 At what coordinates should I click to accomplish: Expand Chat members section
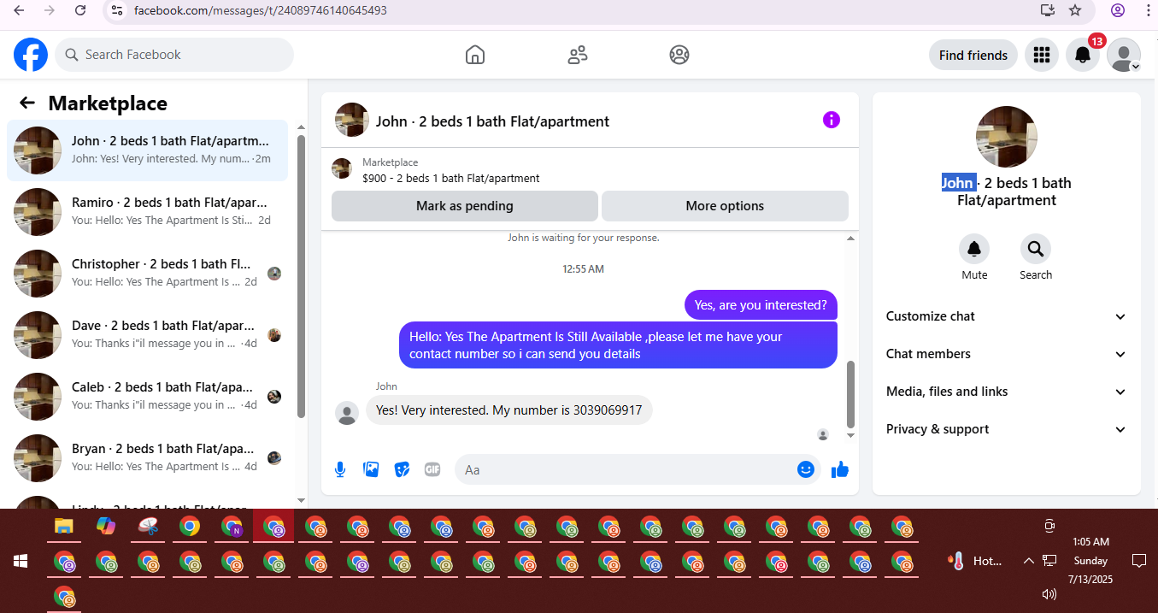coord(1007,354)
